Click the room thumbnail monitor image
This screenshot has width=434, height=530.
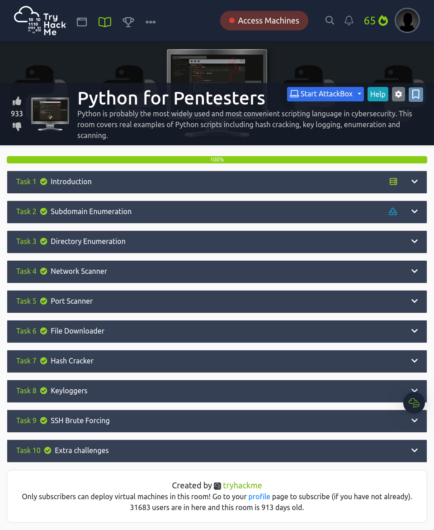point(50,114)
